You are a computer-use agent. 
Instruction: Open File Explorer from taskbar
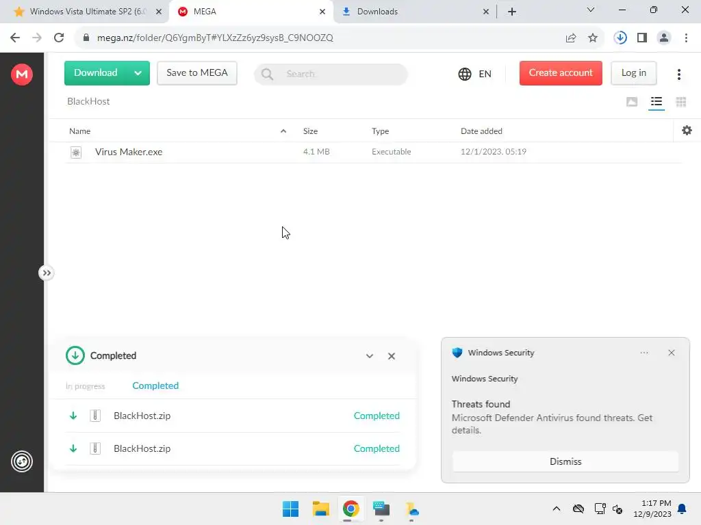pyautogui.click(x=320, y=509)
